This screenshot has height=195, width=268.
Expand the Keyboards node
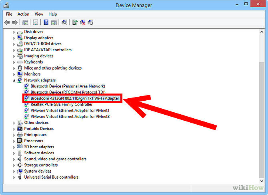tap(14, 62)
